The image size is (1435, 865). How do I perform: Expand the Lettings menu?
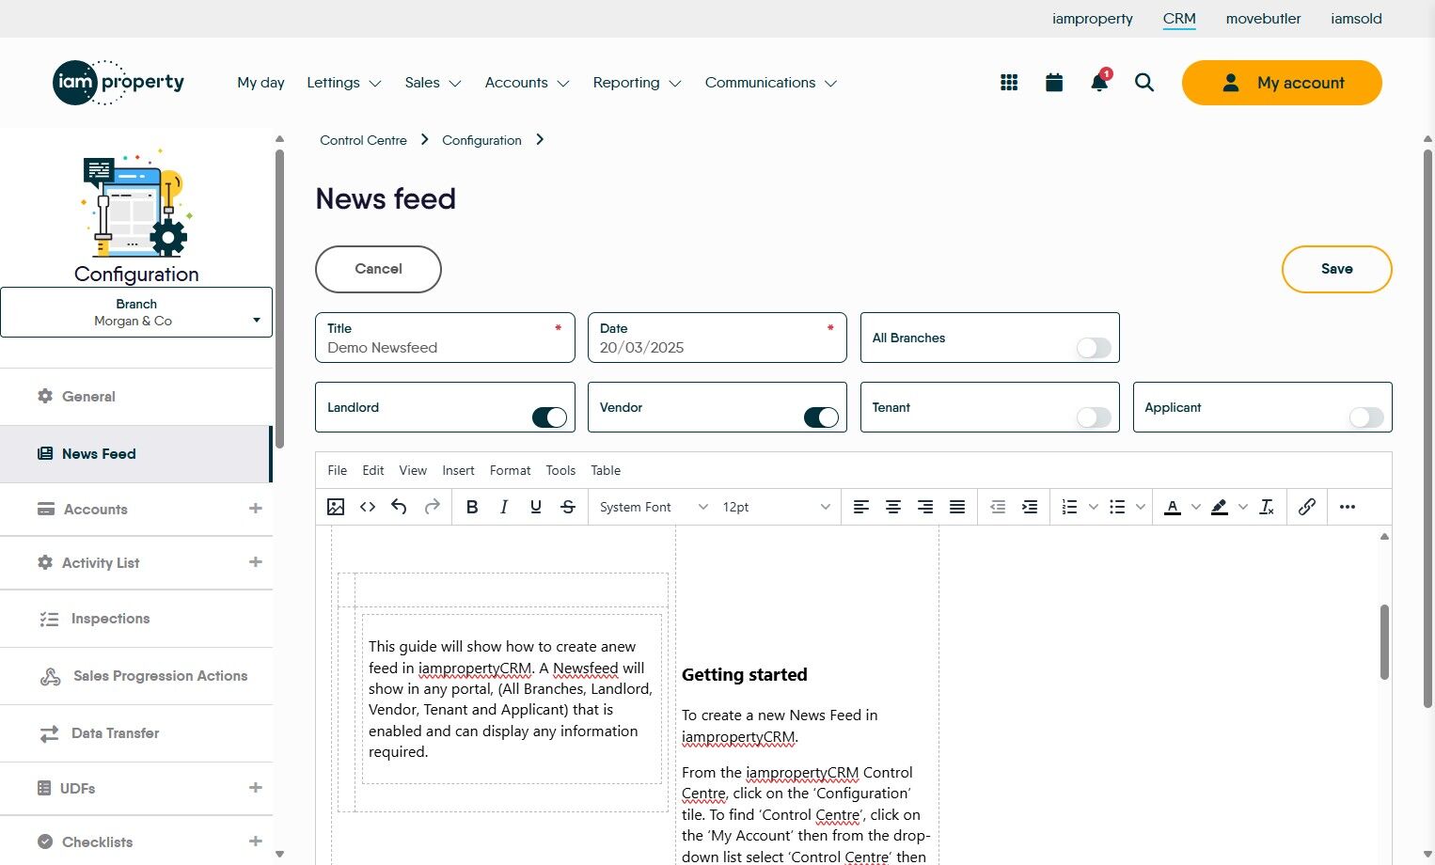pyautogui.click(x=344, y=83)
